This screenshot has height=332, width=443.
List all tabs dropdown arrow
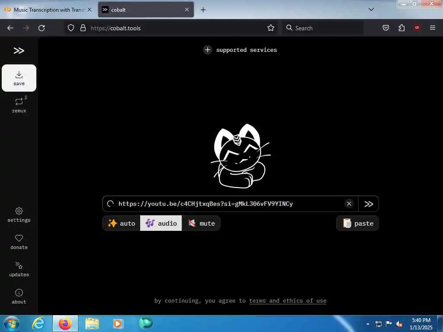371,10
